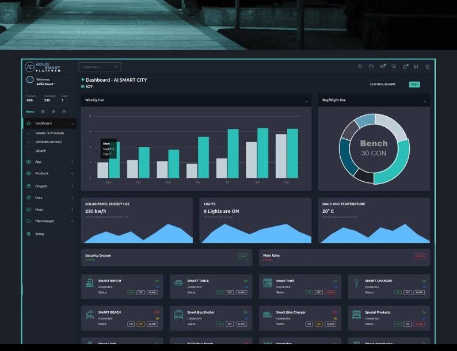Click the back arrow beside Dashboard title

click(x=83, y=79)
